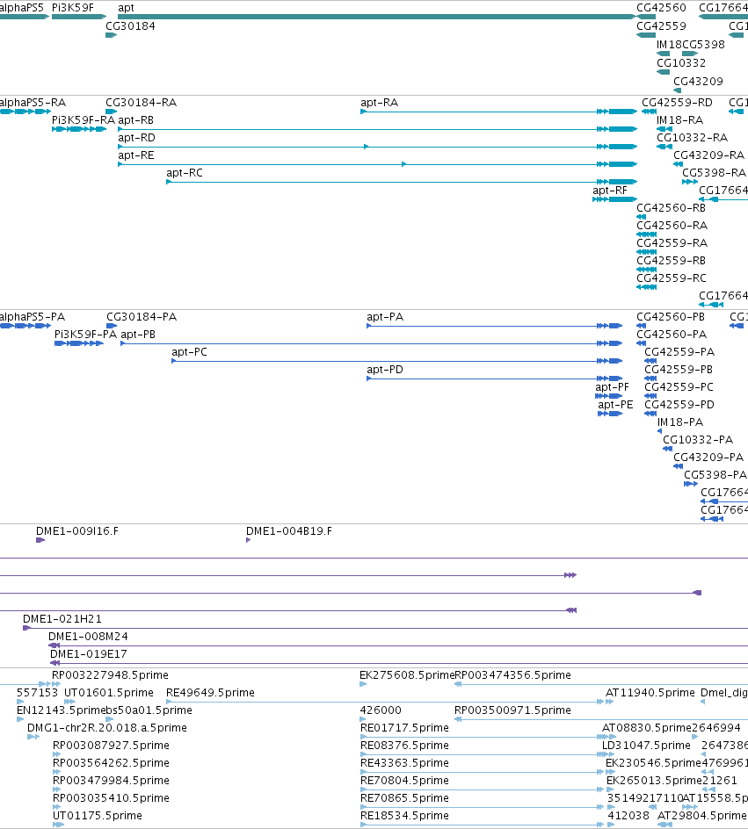The image size is (748, 829).
Task: Open the AT11940.5prime EST label
Action: click(650, 693)
